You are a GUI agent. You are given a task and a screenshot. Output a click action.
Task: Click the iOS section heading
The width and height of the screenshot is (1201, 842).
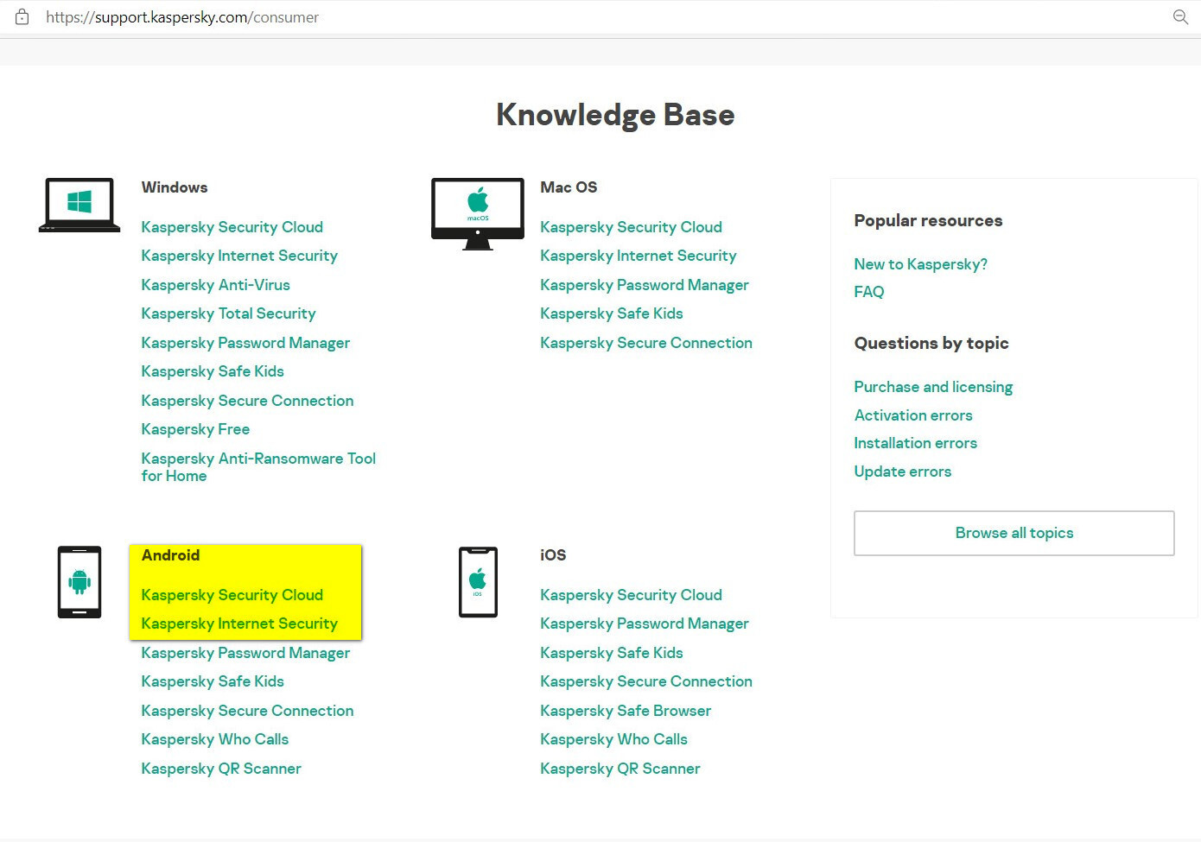[553, 555]
